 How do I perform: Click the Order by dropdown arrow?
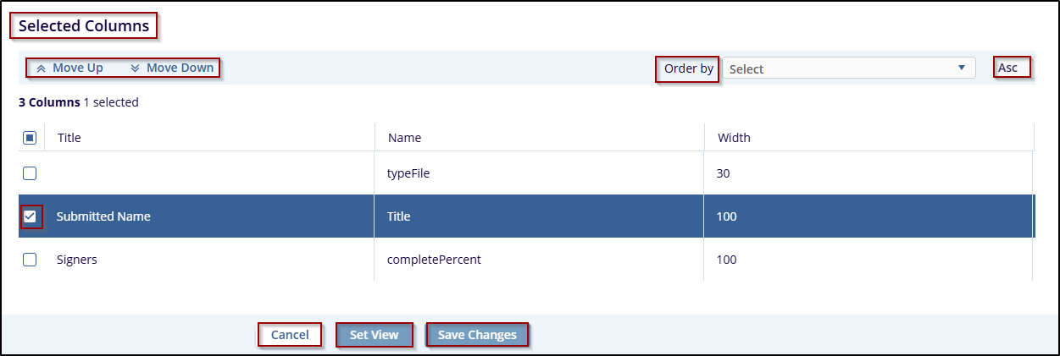point(961,68)
